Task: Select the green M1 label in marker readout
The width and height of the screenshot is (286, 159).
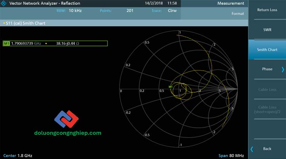Action: tap(7, 43)
